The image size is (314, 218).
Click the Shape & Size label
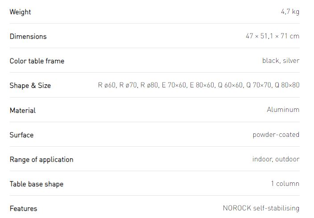(30, 86)
